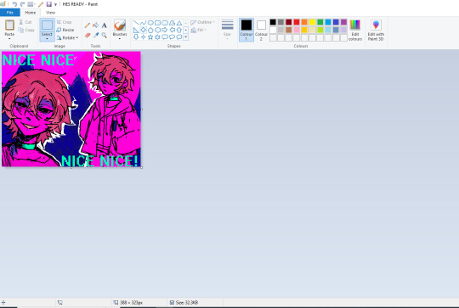Pick the green palette colour
This screenshot has width=459, height=308.
pos(320,22)
